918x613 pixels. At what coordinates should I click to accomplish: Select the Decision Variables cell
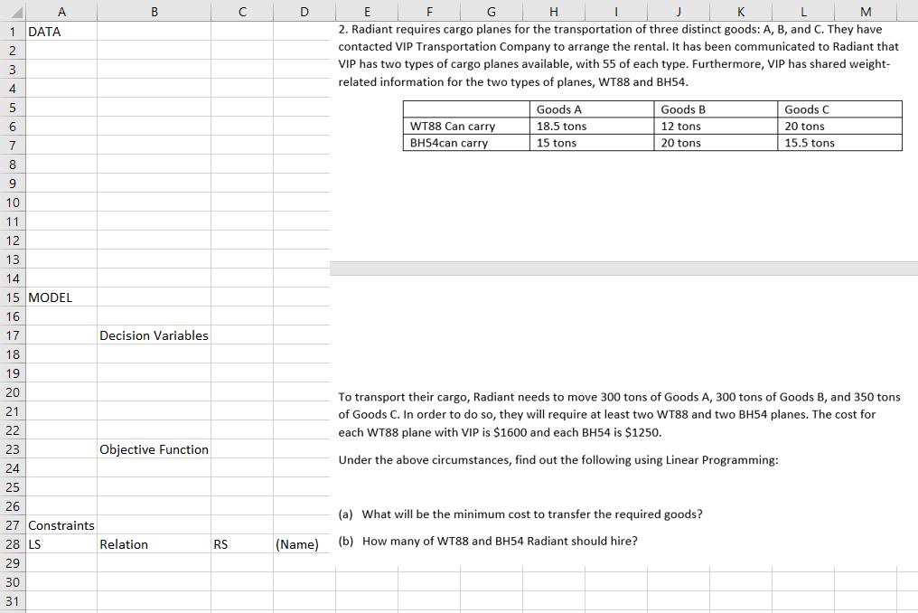click(154, 335)
